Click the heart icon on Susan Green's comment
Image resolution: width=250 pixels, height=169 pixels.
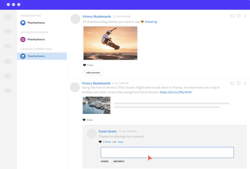click(x=100, y=142)
